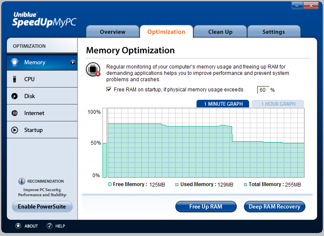Switch to 1 Minute Graph view
Image resolution: width=324 pixels, height=236 pixels.
(223, 104)
